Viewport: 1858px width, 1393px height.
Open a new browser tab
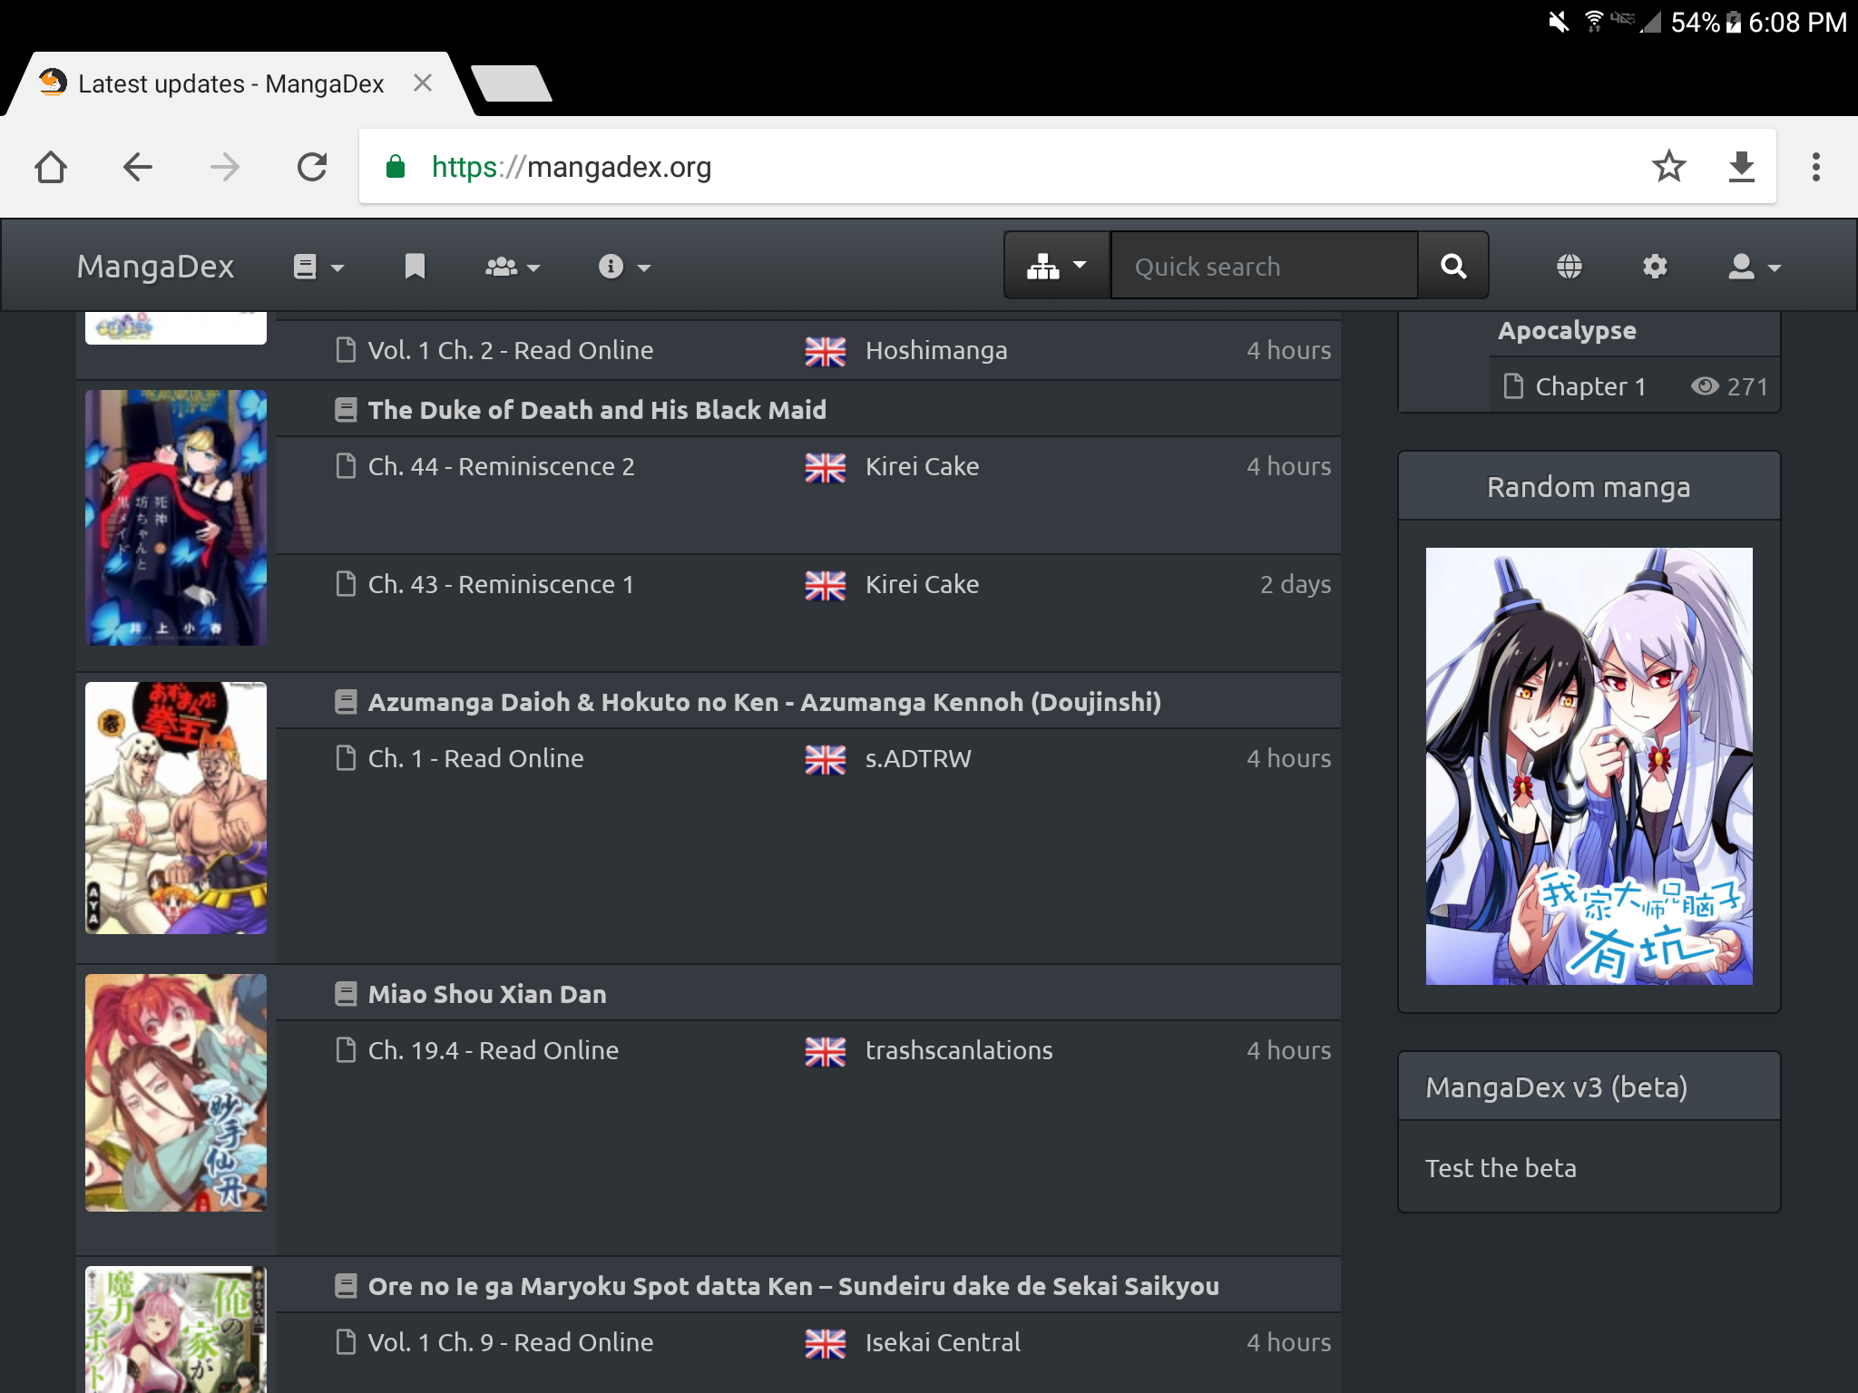pyautogui.click(x=512, y=83)
